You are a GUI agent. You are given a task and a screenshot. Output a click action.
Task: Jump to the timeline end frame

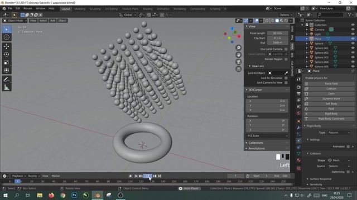[160, 176]
